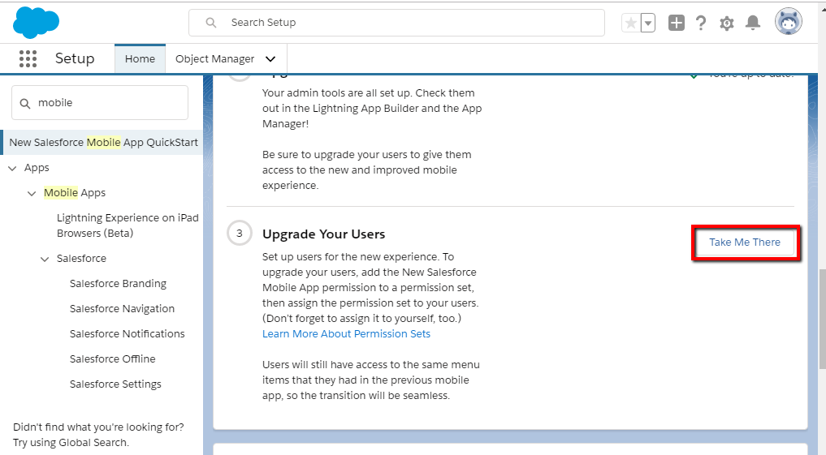Collapse the Apps tree section
This screenshot has width=826, height=455.
pyautogui.click(x=12, y=168)
